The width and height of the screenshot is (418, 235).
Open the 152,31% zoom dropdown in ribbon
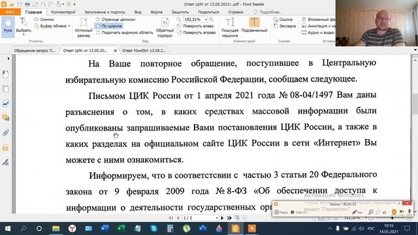coord(206,20)
